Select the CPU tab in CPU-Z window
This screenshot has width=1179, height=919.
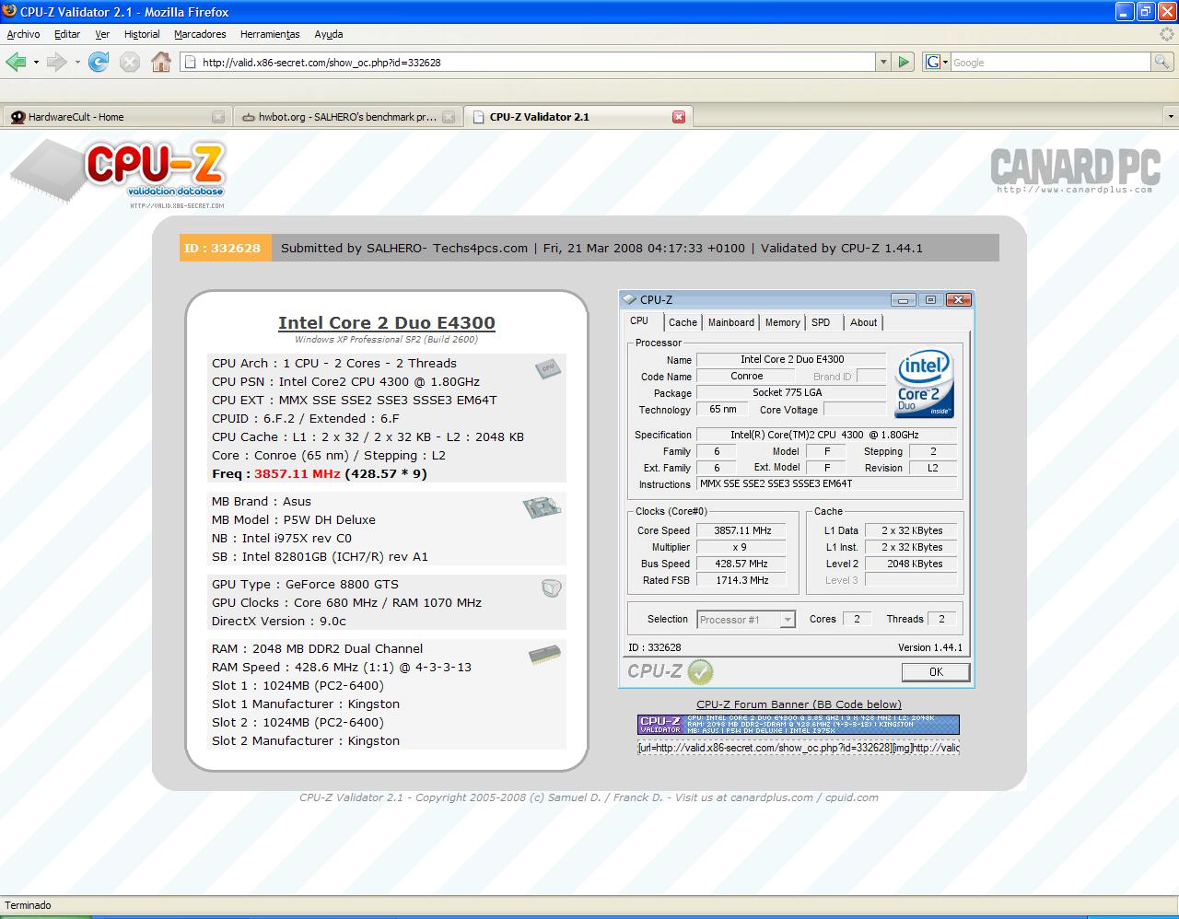[x=639, y=320]
